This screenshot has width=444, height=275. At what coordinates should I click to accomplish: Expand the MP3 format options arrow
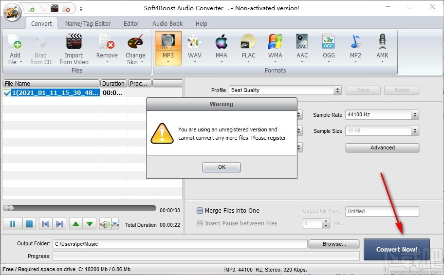click(168, 62)
